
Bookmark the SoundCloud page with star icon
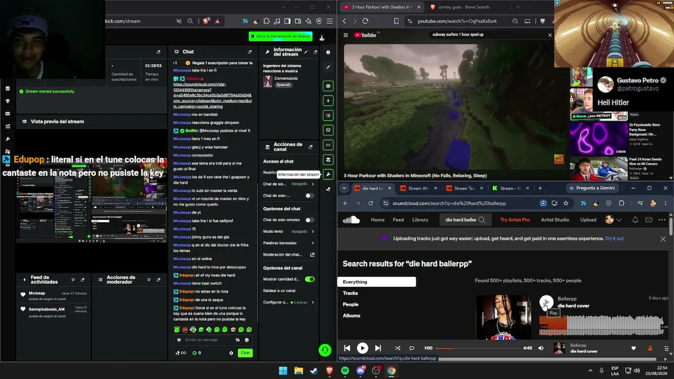566,203
